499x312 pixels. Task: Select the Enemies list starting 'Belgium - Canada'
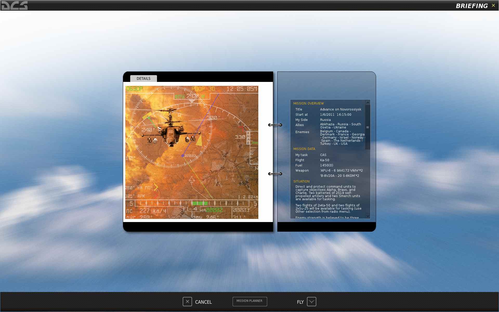343,138
